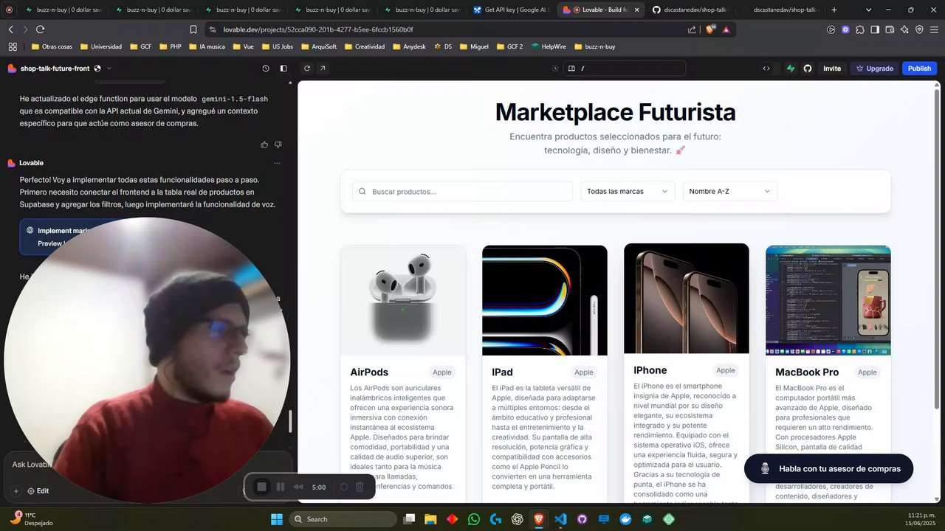This screenshot has width=945, height=531.
Task: Click the Brave Shields lion icon
Action: [711, 29]
